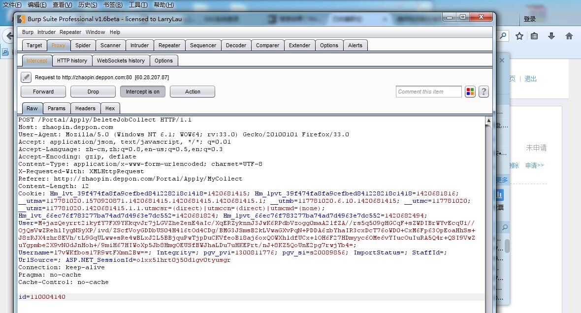Open browser 文件(F) menu
581x313 pixels.
tap(12, 5)
